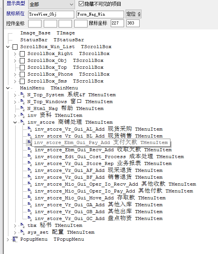This screenshot has height=254, width=218.
Task: Click the menu icon beside N_Top_System
Action: point(22,95)
